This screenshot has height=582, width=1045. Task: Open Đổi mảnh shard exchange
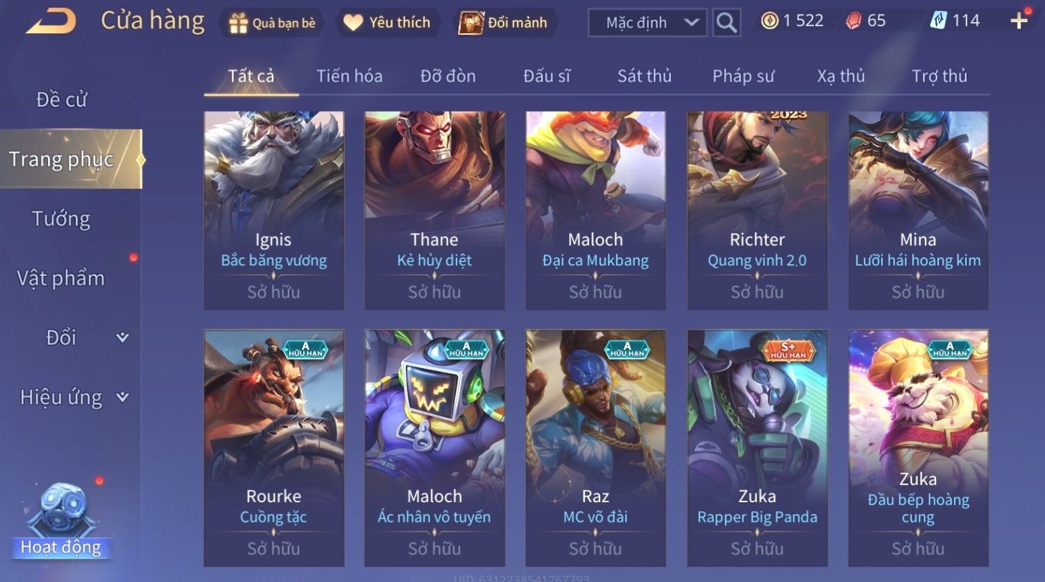470,23
